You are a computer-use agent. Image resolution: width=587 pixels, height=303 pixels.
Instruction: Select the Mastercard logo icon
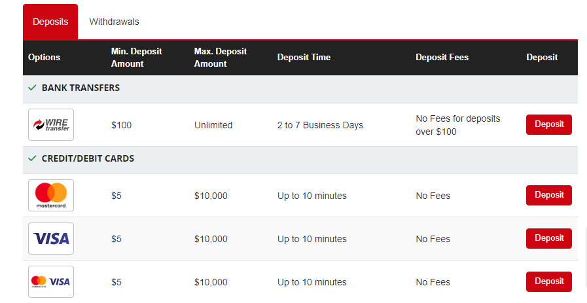tap(51, 195)
